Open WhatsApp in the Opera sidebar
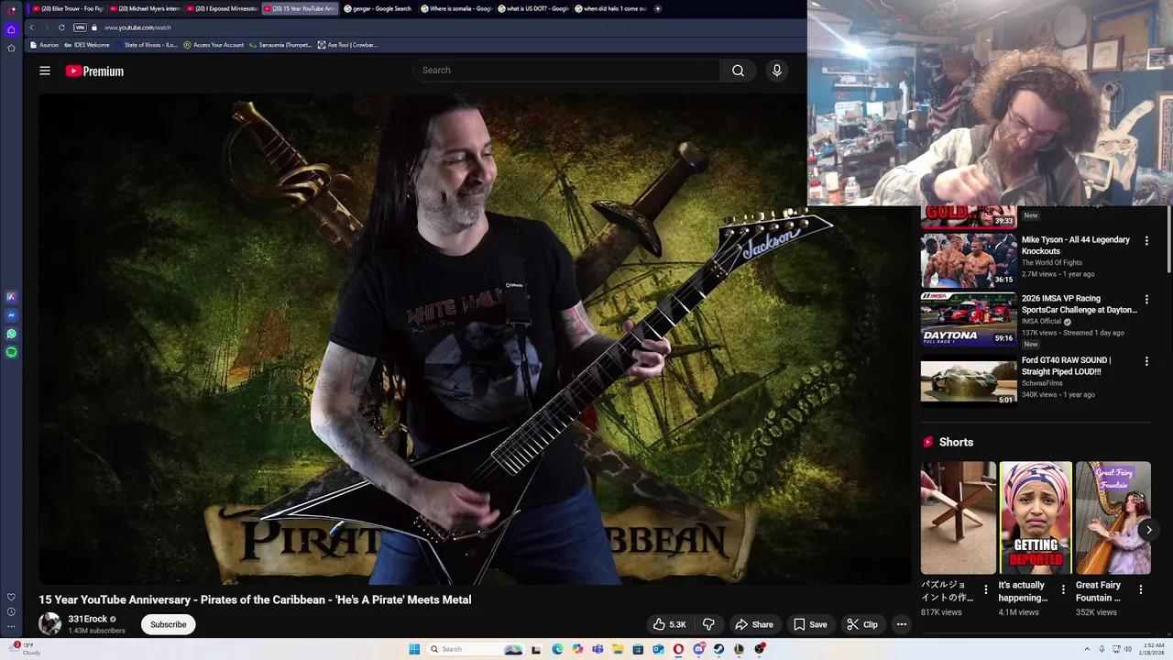Viewport: 1173px width, 660px height. [11, 334]
